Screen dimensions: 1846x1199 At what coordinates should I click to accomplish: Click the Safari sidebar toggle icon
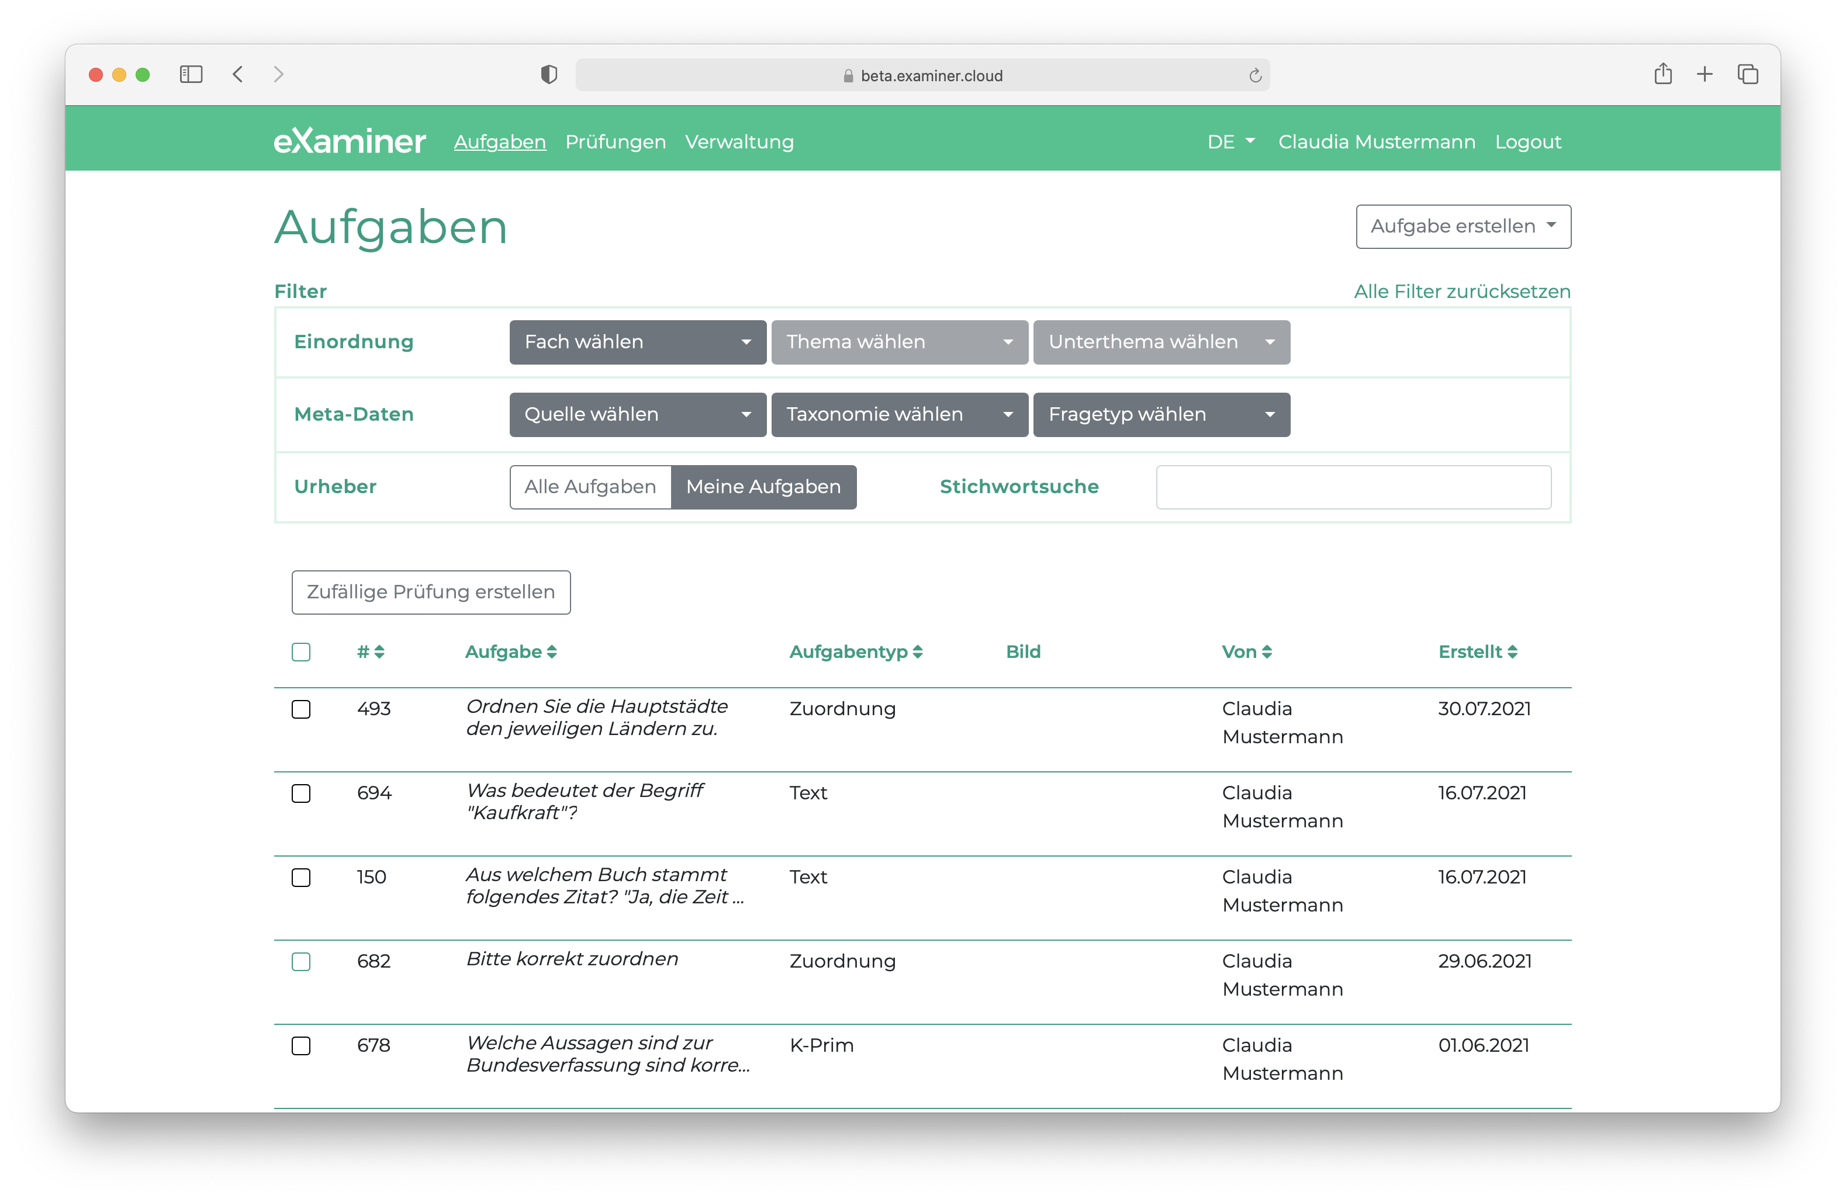pos(191,74)
